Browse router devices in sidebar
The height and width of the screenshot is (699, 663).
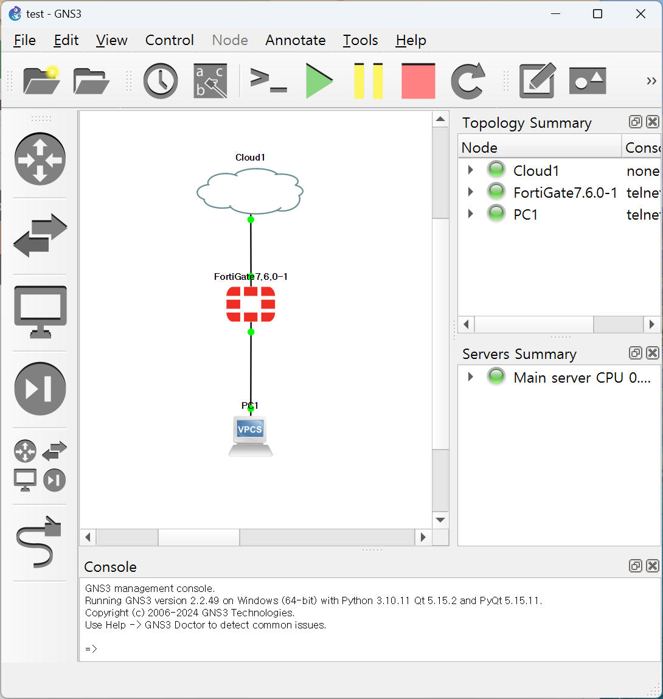pos(40,159)
